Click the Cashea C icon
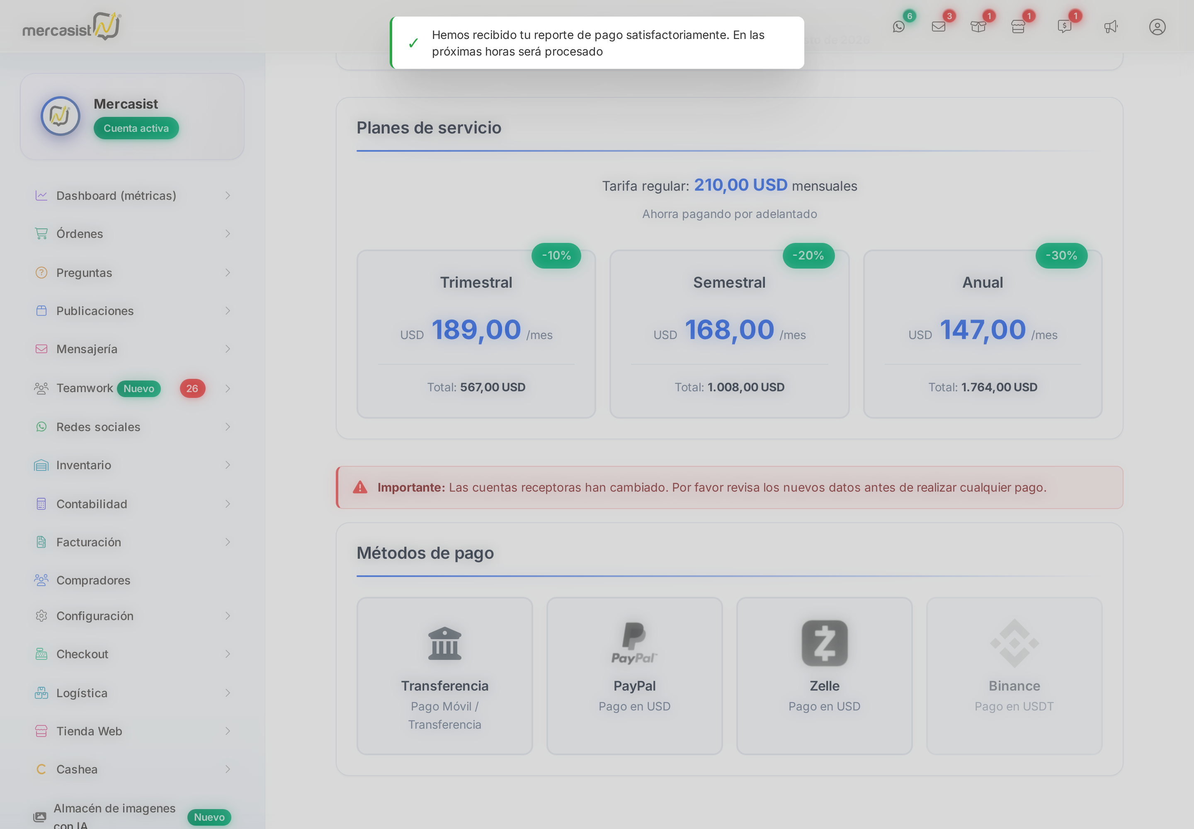 click(41, 769)
